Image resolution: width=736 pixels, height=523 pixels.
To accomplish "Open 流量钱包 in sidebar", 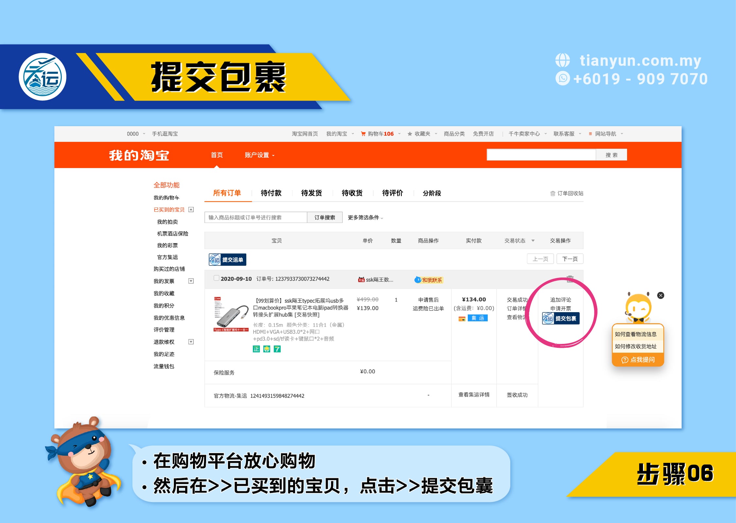I will (x=164, y=366).
